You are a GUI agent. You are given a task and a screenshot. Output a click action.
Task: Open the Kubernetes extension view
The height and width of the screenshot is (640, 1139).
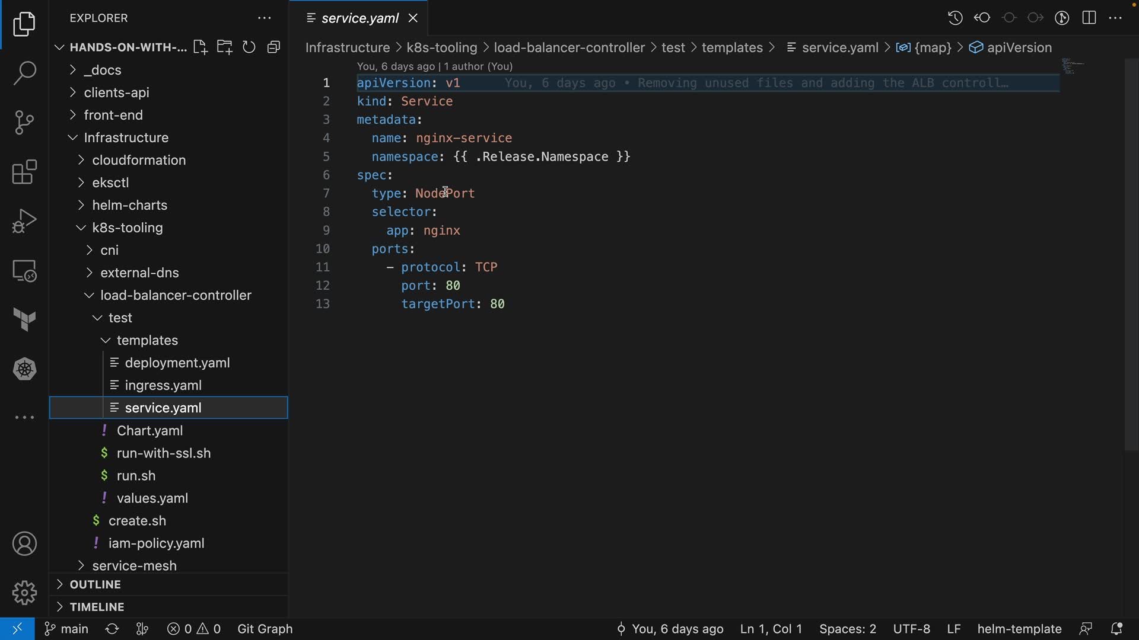(24, 369)
